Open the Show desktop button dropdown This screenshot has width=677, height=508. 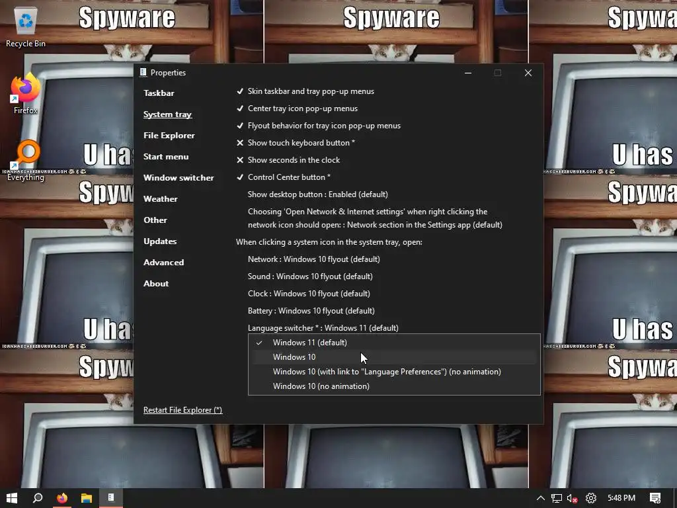(x=318, y=194)
